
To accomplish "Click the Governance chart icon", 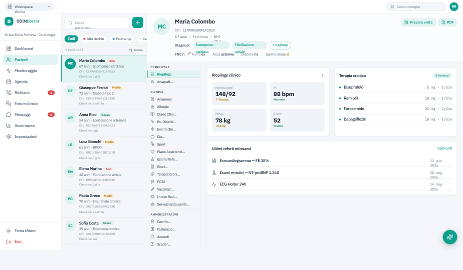I will tap(9, 125).
